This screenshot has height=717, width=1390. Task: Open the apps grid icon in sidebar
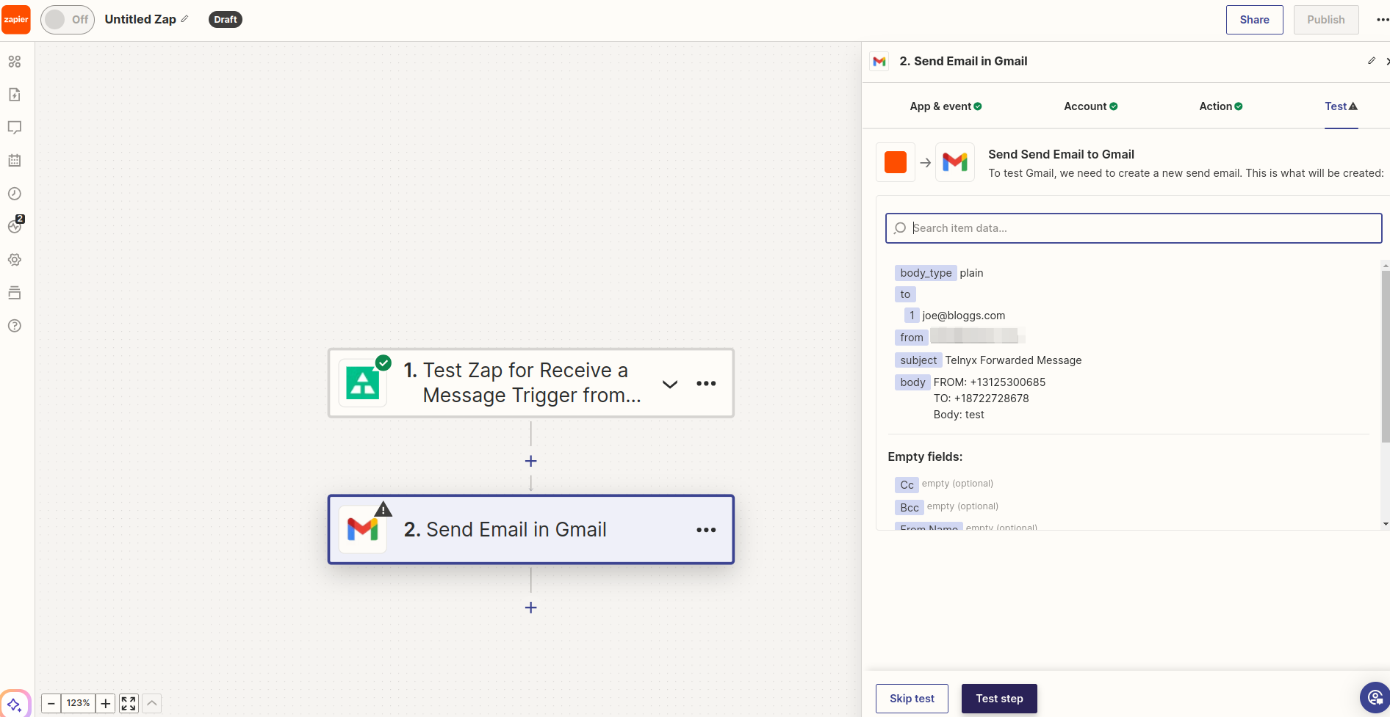coord(15,62)
